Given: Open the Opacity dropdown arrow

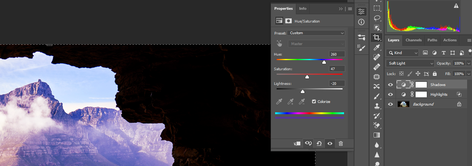Looking at the screenshot, I should click(x=469, y=63).
